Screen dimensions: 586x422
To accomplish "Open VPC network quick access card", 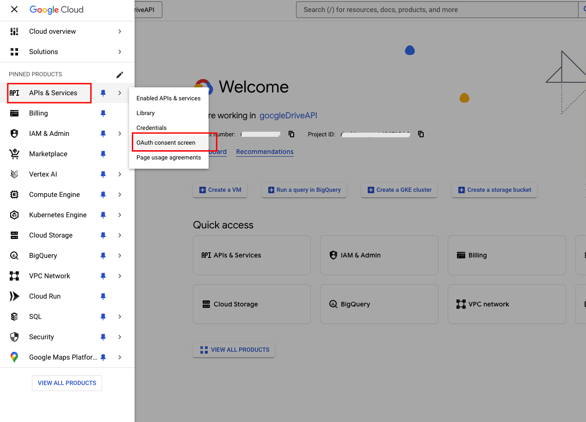I will (507, 304).
